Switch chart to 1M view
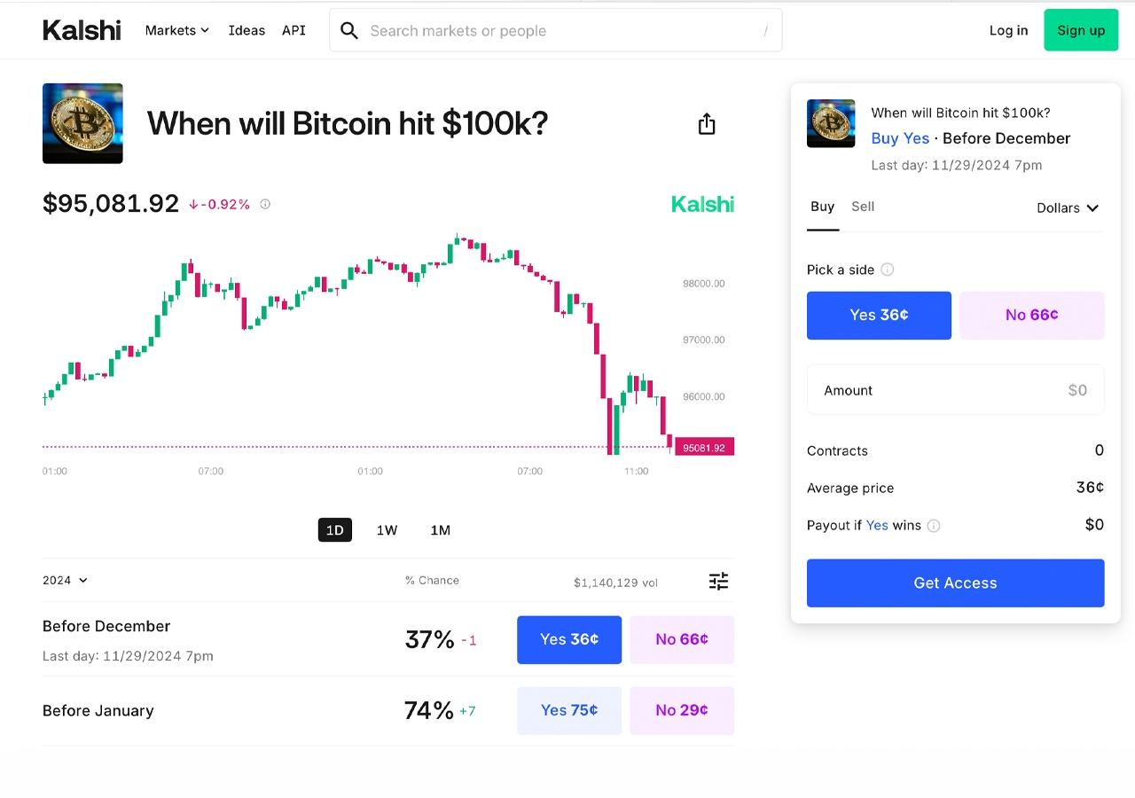Image resolution: width=1135 pixels, height=798 pixels. (x=440, y=529)
